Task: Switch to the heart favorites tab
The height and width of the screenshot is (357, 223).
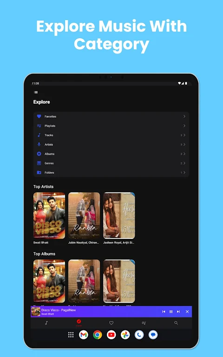Action: pyautogui.click(x=111, y=323)
